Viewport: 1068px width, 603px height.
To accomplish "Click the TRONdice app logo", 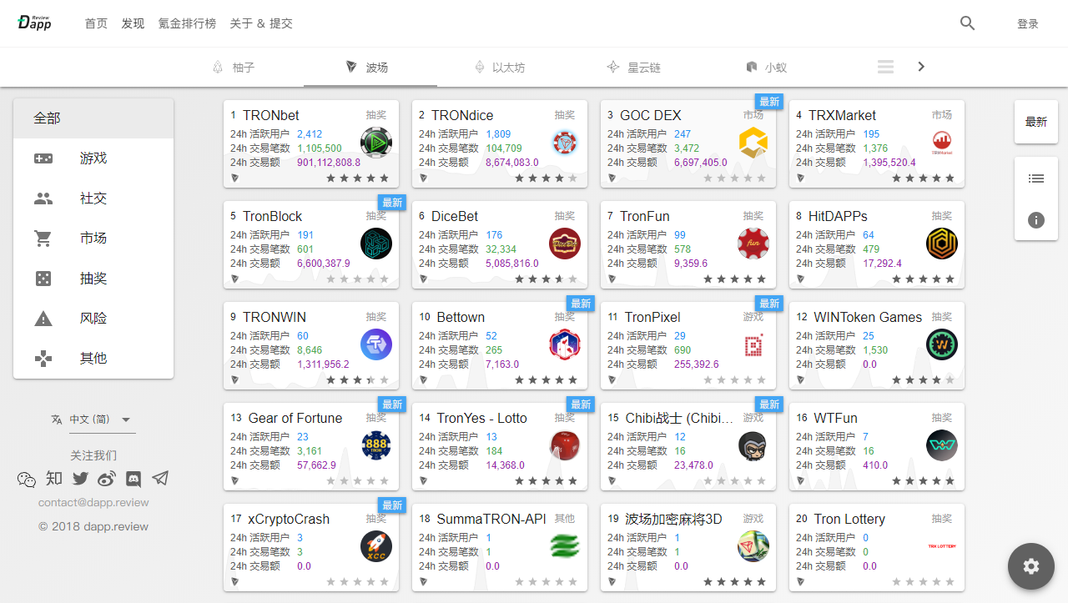I will (565, 143).
